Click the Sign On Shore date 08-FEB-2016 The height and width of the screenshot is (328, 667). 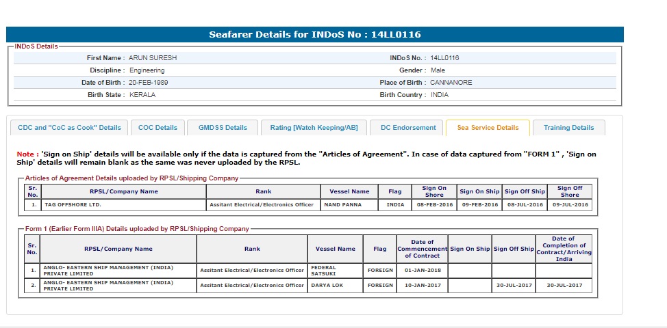tap(434, 204)
